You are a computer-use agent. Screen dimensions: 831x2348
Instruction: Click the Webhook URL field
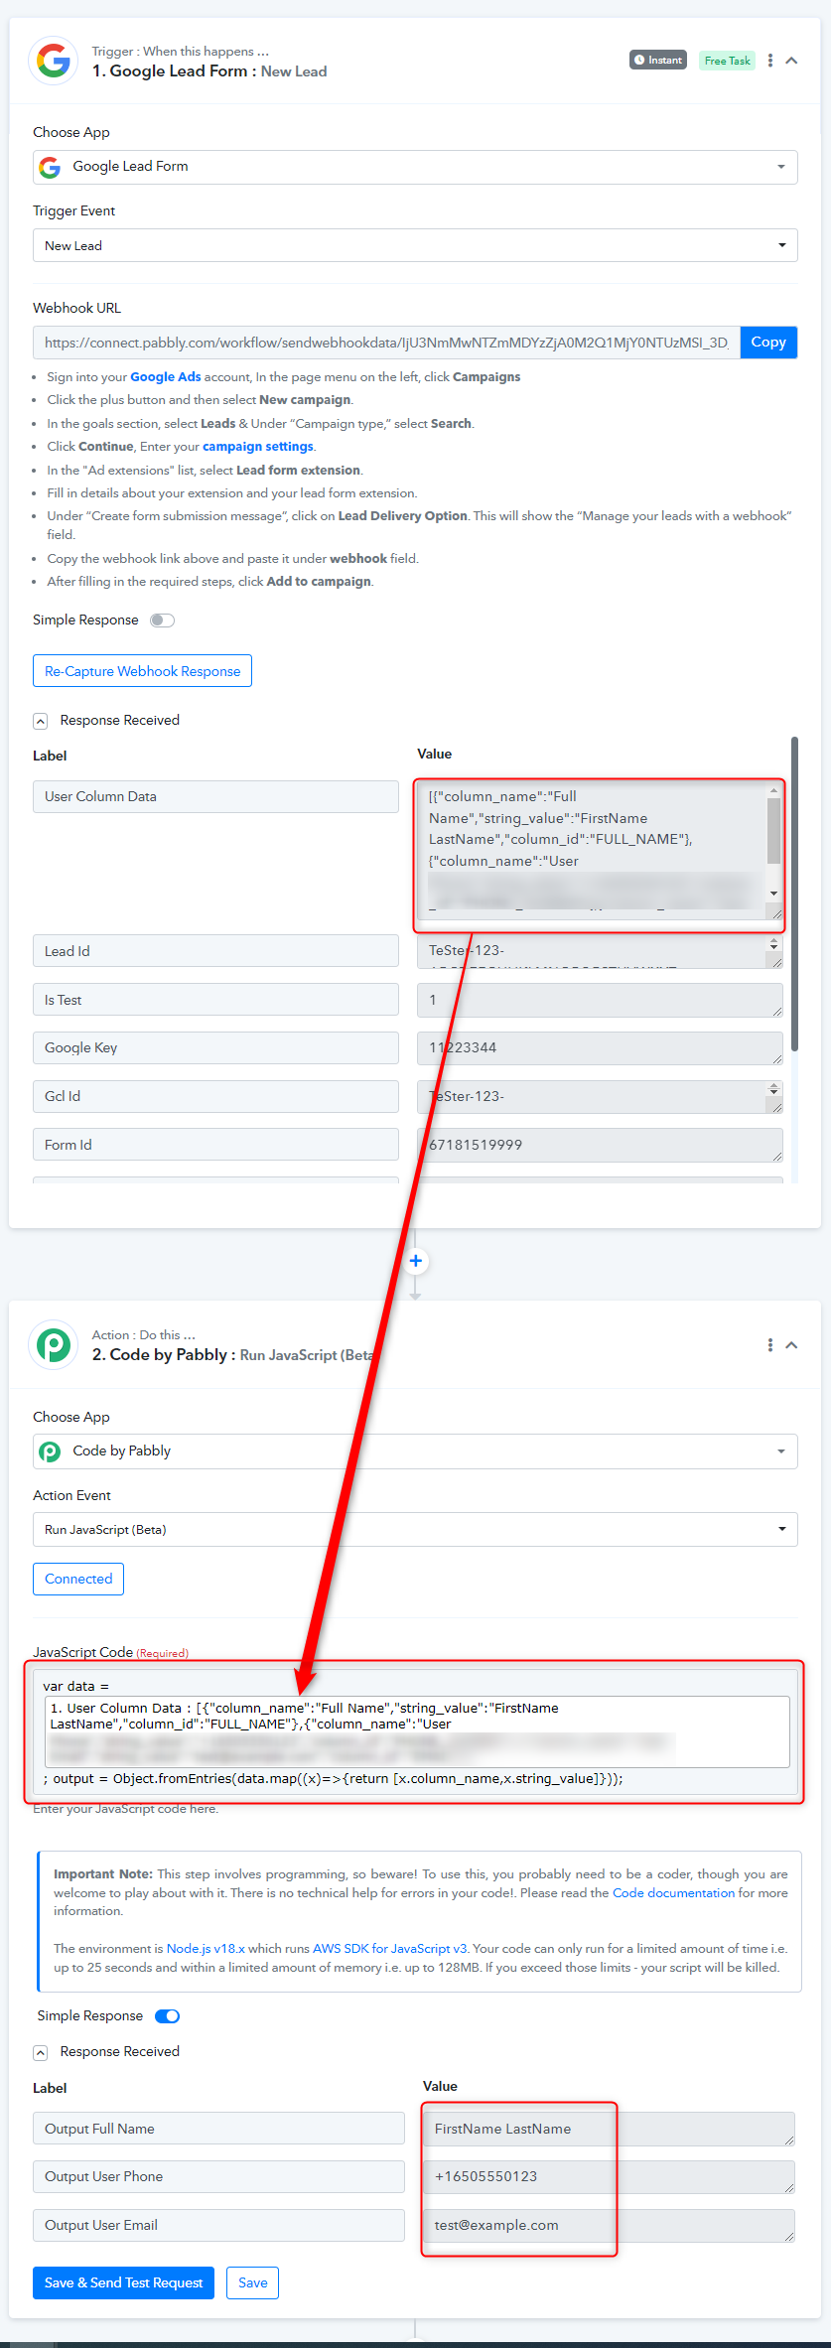pos(386,343)
